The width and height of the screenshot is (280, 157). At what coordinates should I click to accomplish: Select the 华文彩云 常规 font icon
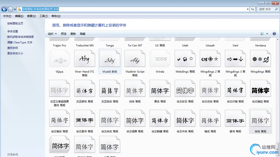pyautogui.click(x=185, y=89)
